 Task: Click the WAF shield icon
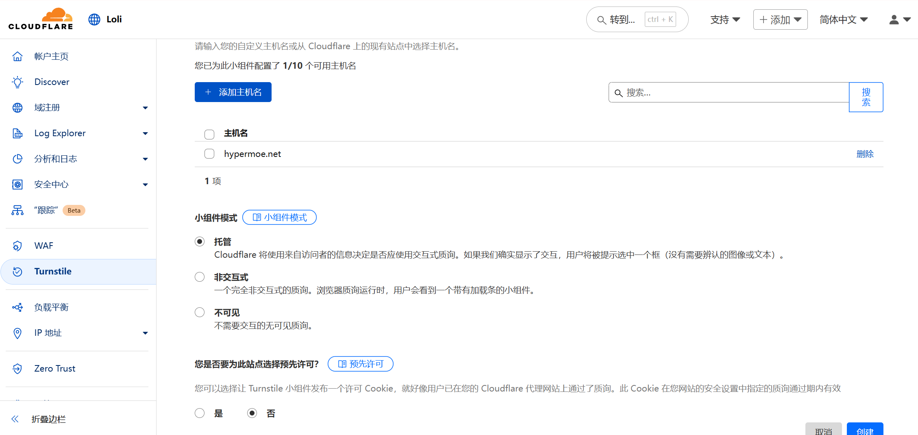tap(17, 246)
